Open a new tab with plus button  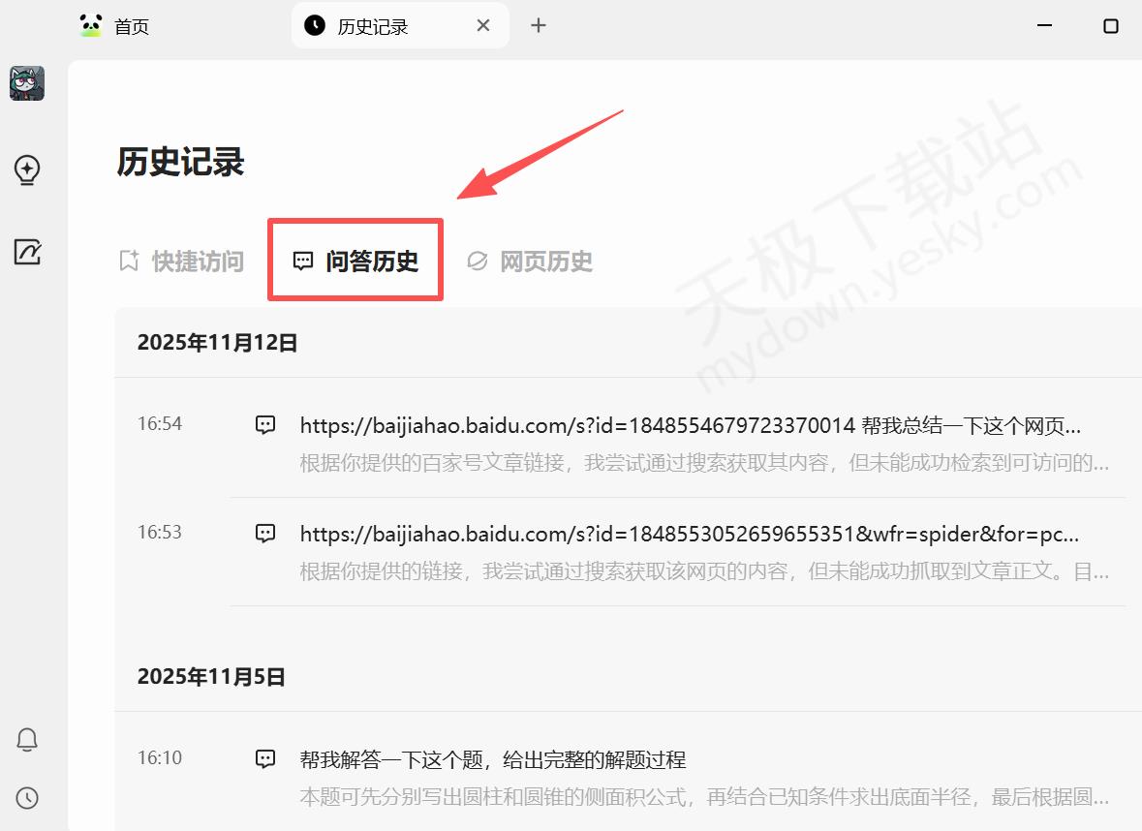[x=539, y=26]
